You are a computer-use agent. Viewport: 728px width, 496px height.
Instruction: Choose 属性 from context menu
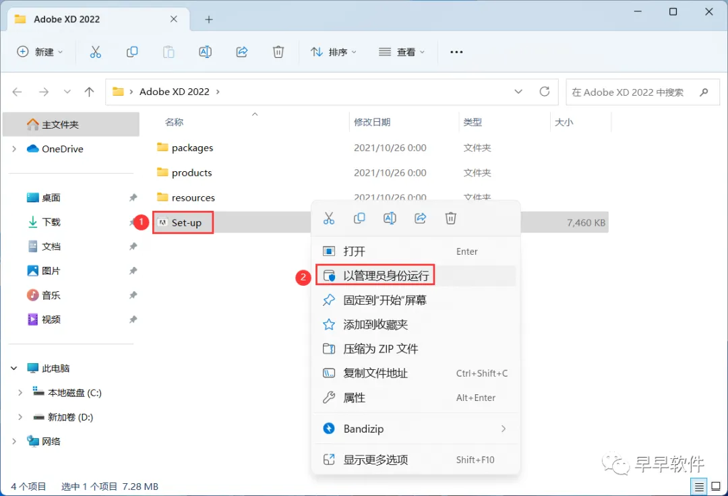[415, 398]
